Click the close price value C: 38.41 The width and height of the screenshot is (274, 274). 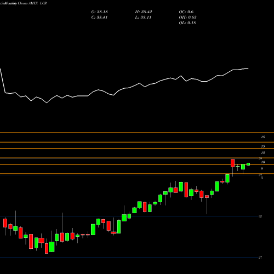pos(99,18)
